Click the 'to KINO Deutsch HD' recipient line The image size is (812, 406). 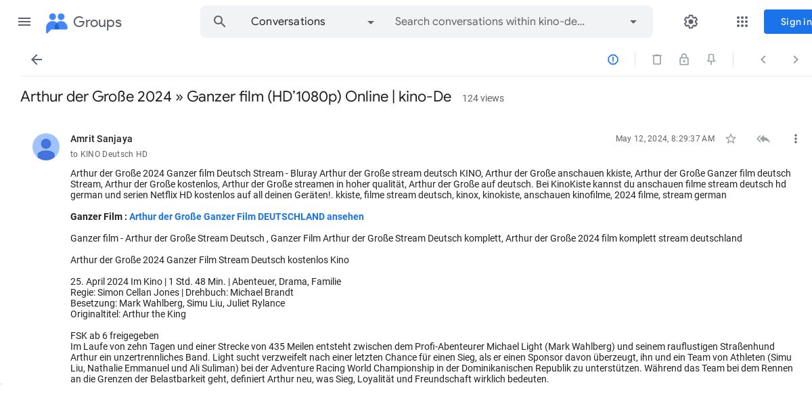[109, 154]
